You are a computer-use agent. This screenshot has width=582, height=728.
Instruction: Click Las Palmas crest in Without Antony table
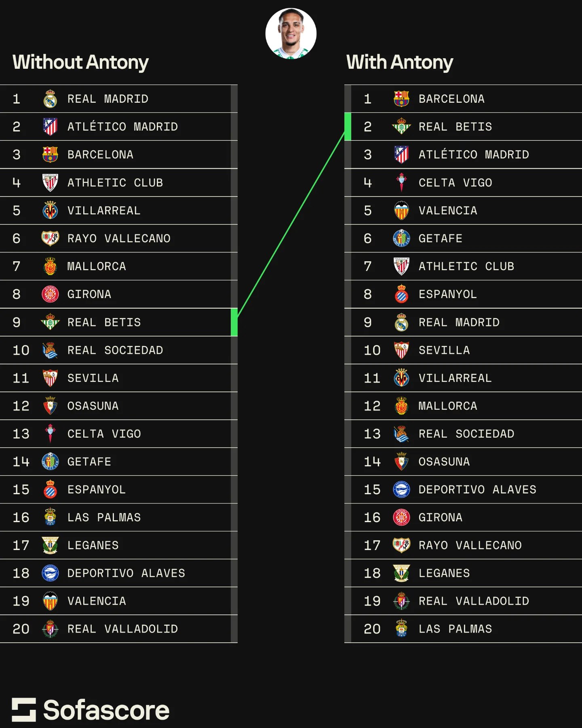tap(50, 518)
